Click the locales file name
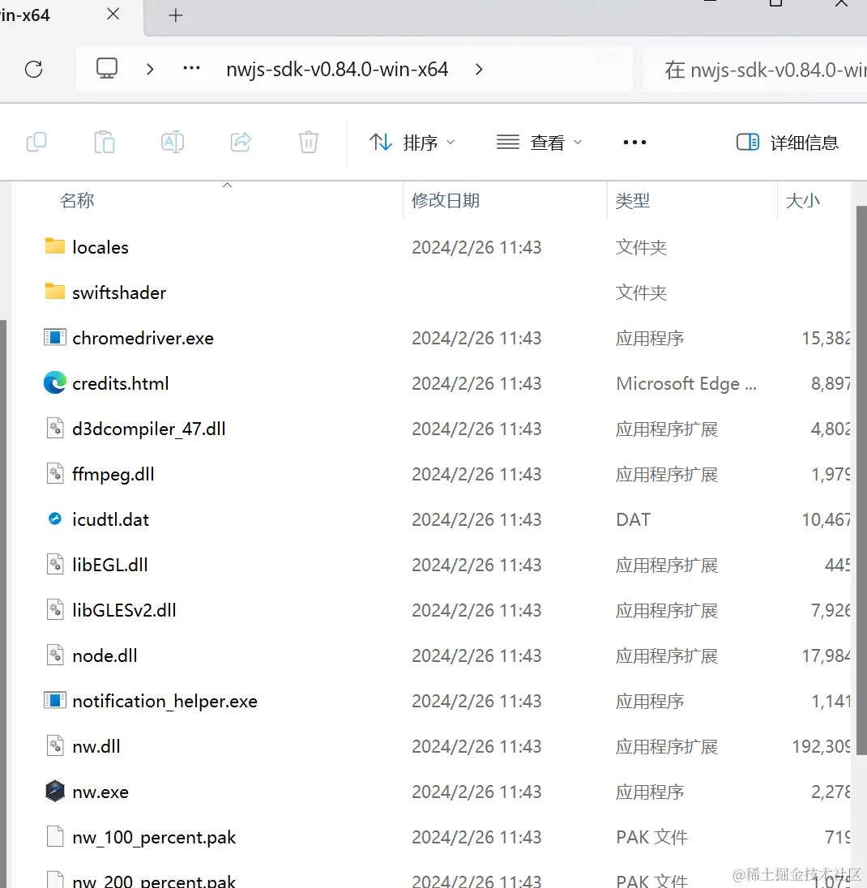The image size is (867, 888). click(x=100, y=247)
